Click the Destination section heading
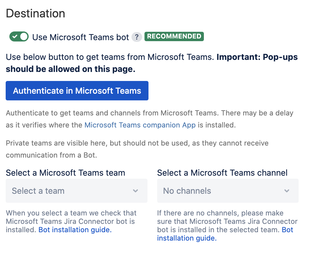Screen dimensions: 329x263 (35, 13)
